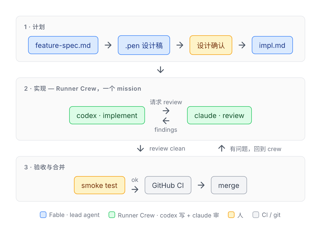Image resolution: width=321 pixels, height=235 pixels.
Task: Click the 'ok' label after smoke test
Action: 135,180
